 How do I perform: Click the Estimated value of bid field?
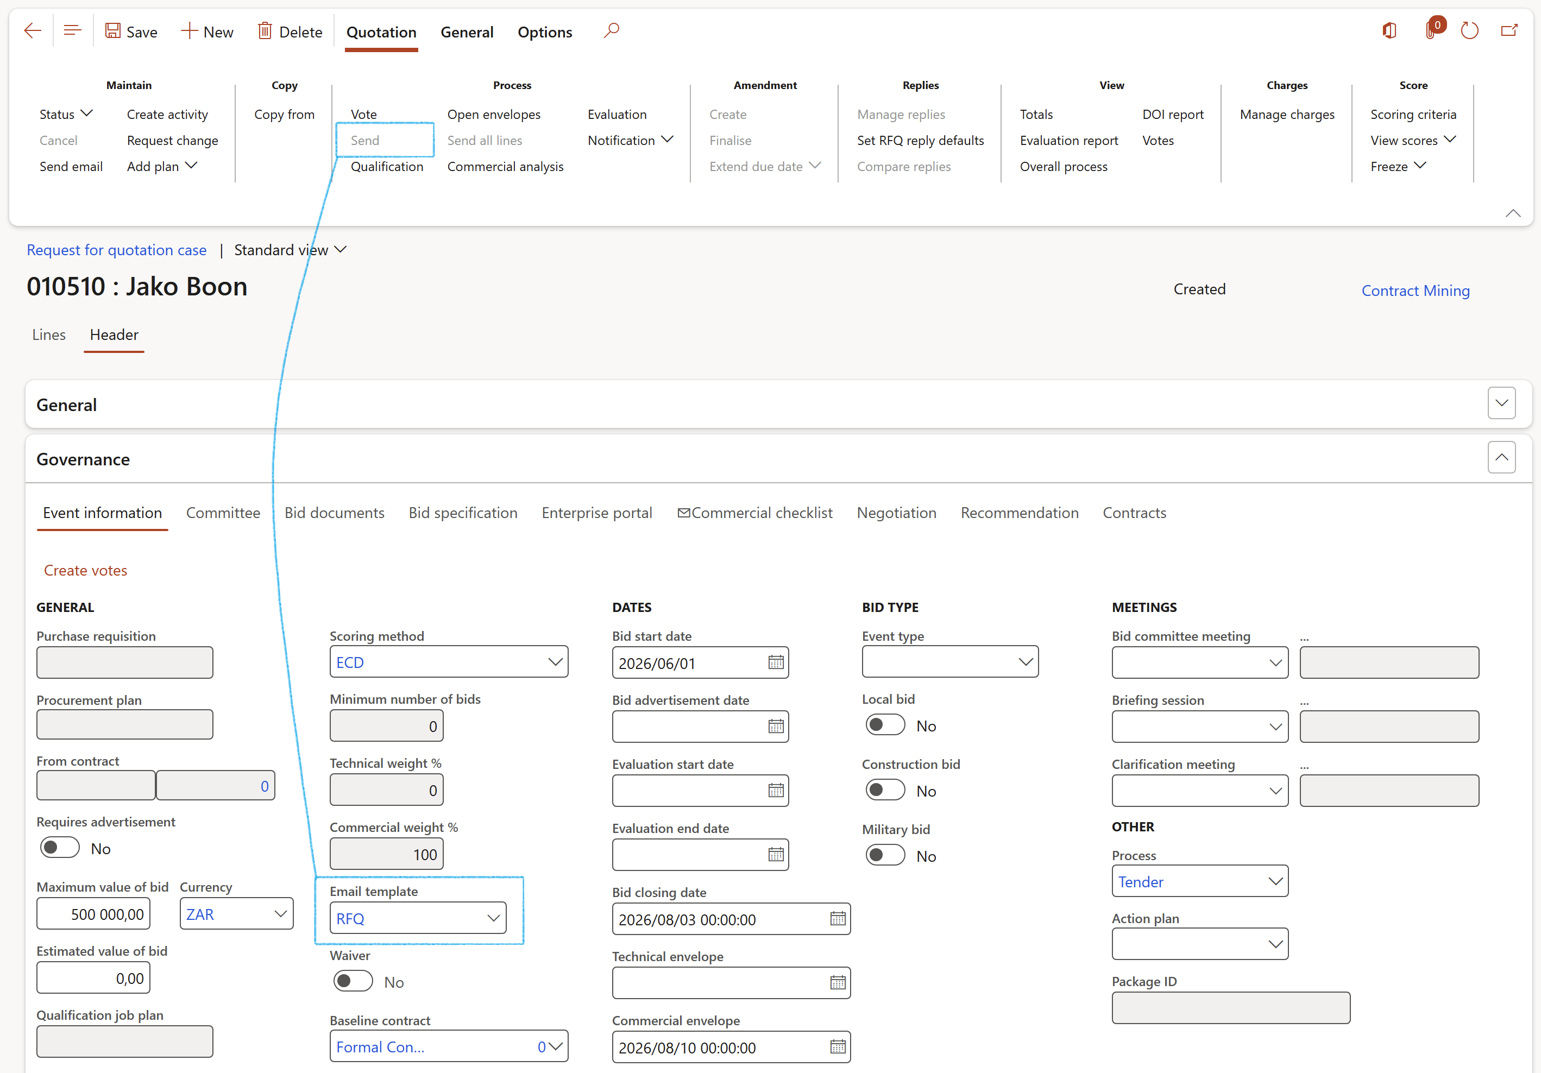tap(93, 978)
